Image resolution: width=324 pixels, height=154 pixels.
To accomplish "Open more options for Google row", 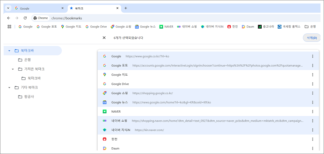I will (x=313, y=56).
